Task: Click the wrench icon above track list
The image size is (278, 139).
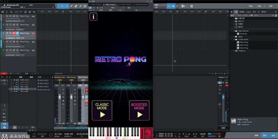Action: (11, 12)
